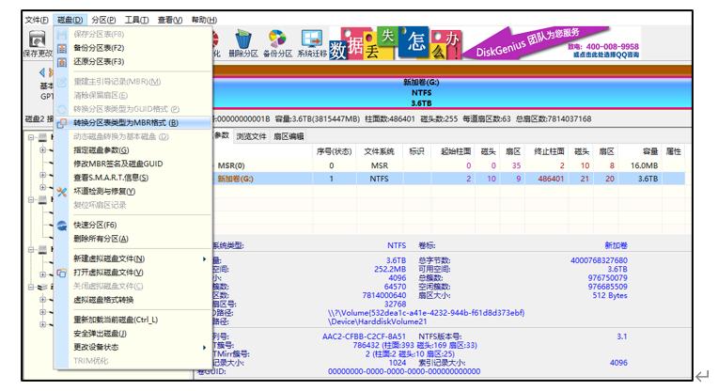This screenshot has width=718, height=391.
Task: Click the volume path starting \\?\Volume{532dea1c
Action: [x=427, y=313]
